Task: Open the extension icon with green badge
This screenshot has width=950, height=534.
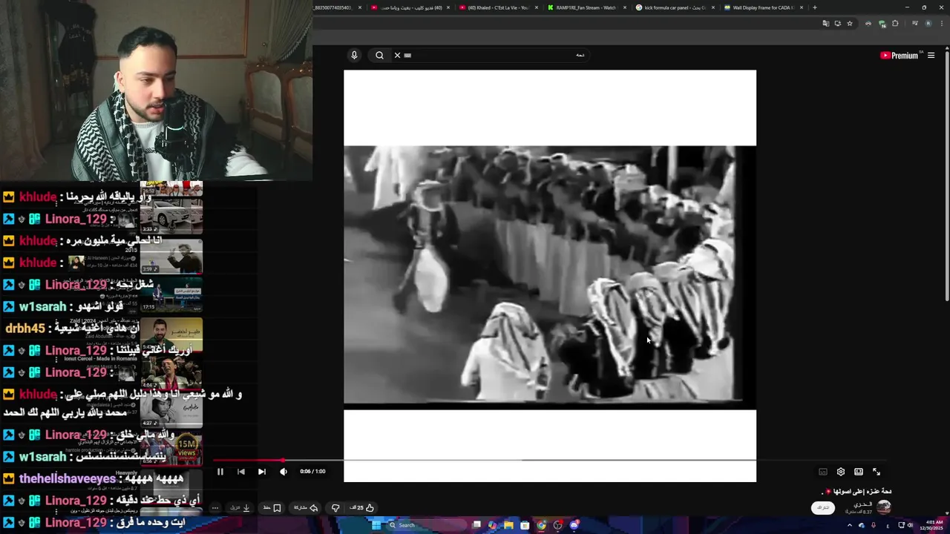Action: coord(882,24)
